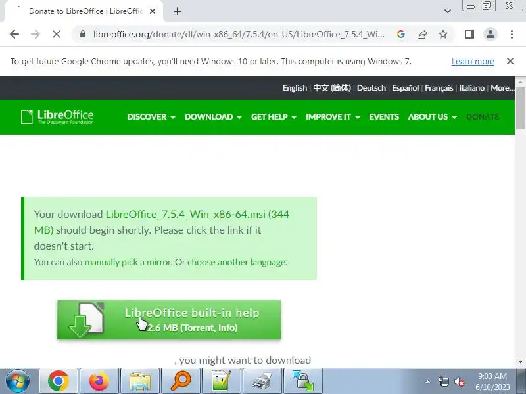Click manually pick a mirror link
Viewport: 526px width, 394px height.
point(128,262)
